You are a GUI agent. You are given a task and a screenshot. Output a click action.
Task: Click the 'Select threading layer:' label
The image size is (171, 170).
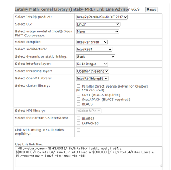[34, 71]
